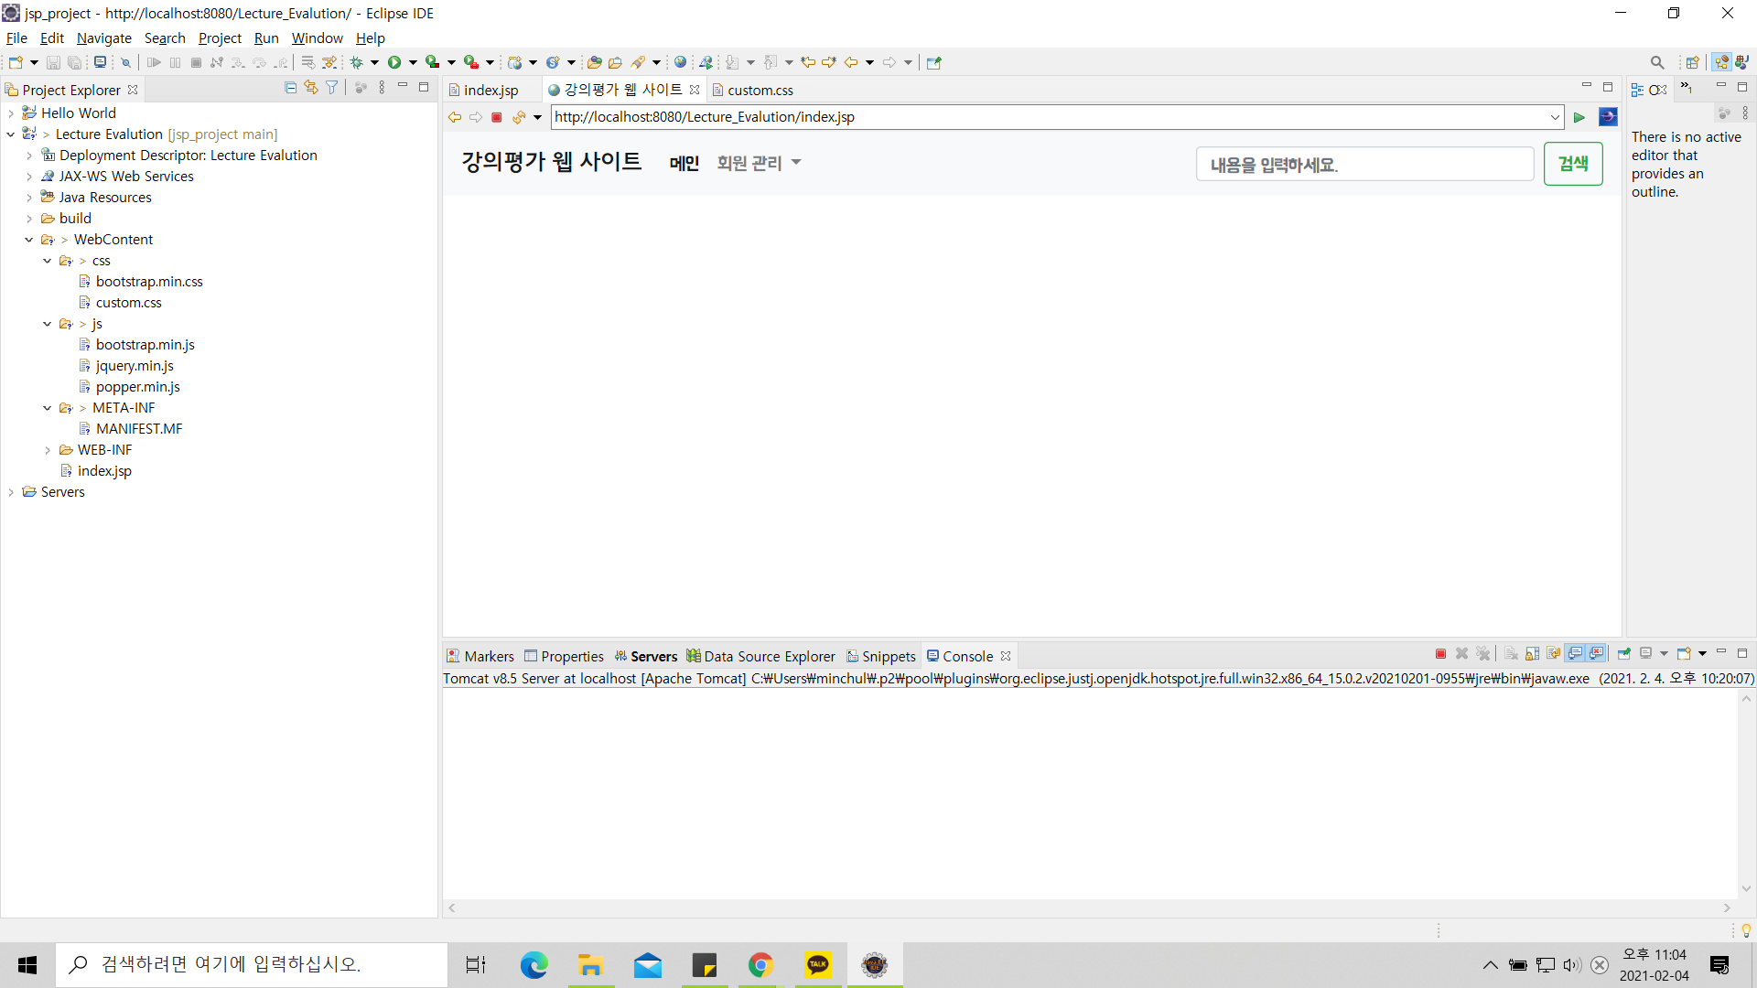The width and height of the screenshot is (1757, 988).
Task: Open Chrome from the Windows taskbar
Action: point(760,965)
